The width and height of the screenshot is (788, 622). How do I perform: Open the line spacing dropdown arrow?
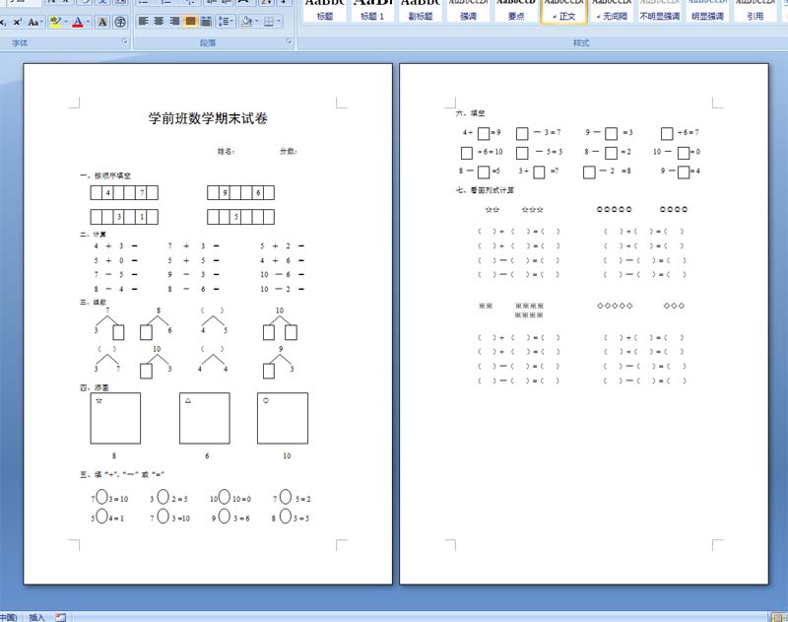click(x=232, y=21)
